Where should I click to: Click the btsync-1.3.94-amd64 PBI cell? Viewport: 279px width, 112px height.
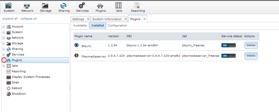pos(142,45)
